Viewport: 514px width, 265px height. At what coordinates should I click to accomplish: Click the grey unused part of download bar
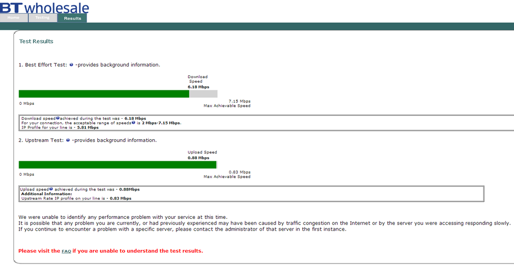[203, 94]
